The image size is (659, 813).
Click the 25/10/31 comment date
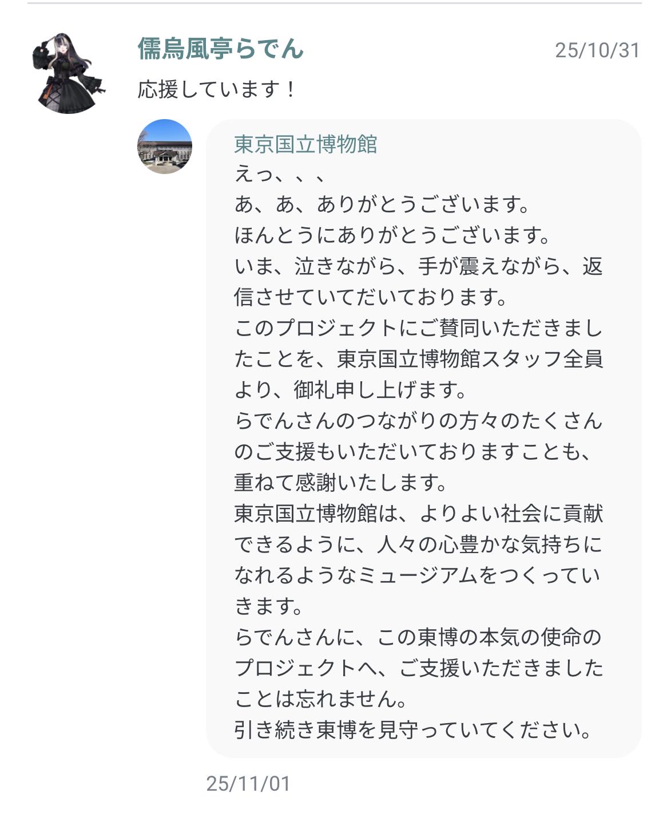click(597, 50)
